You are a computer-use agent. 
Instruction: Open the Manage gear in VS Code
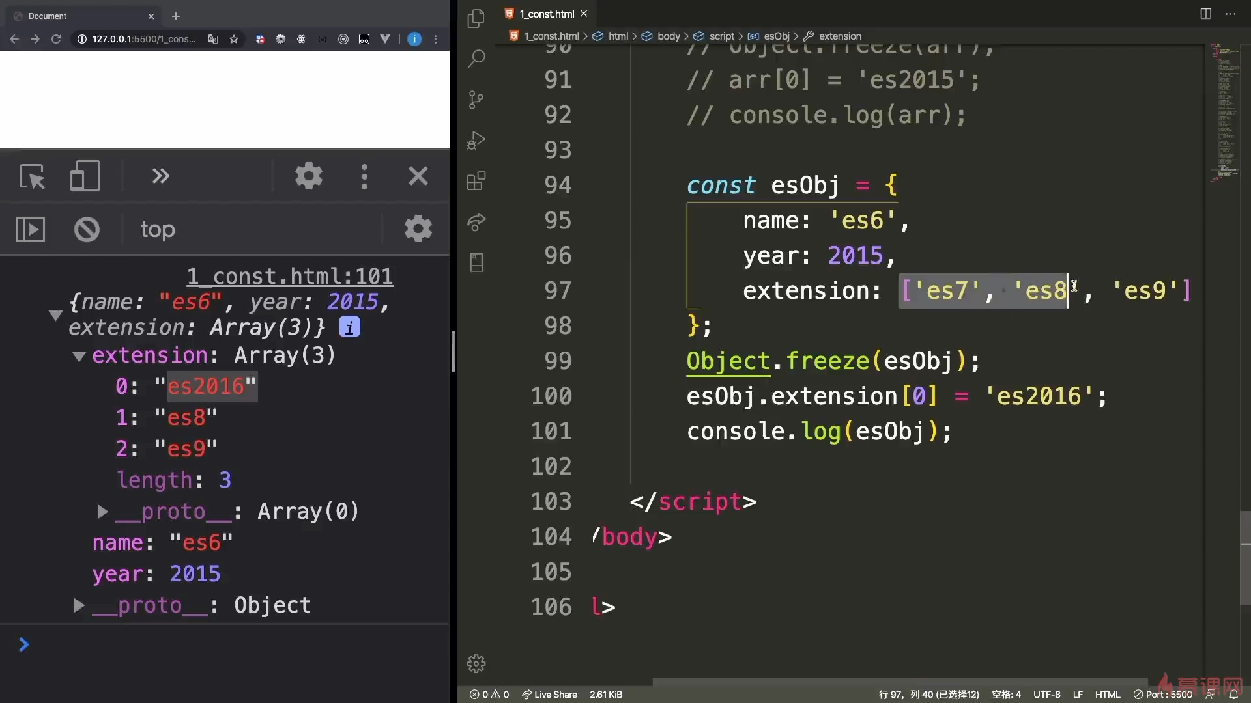click(476, 663)
